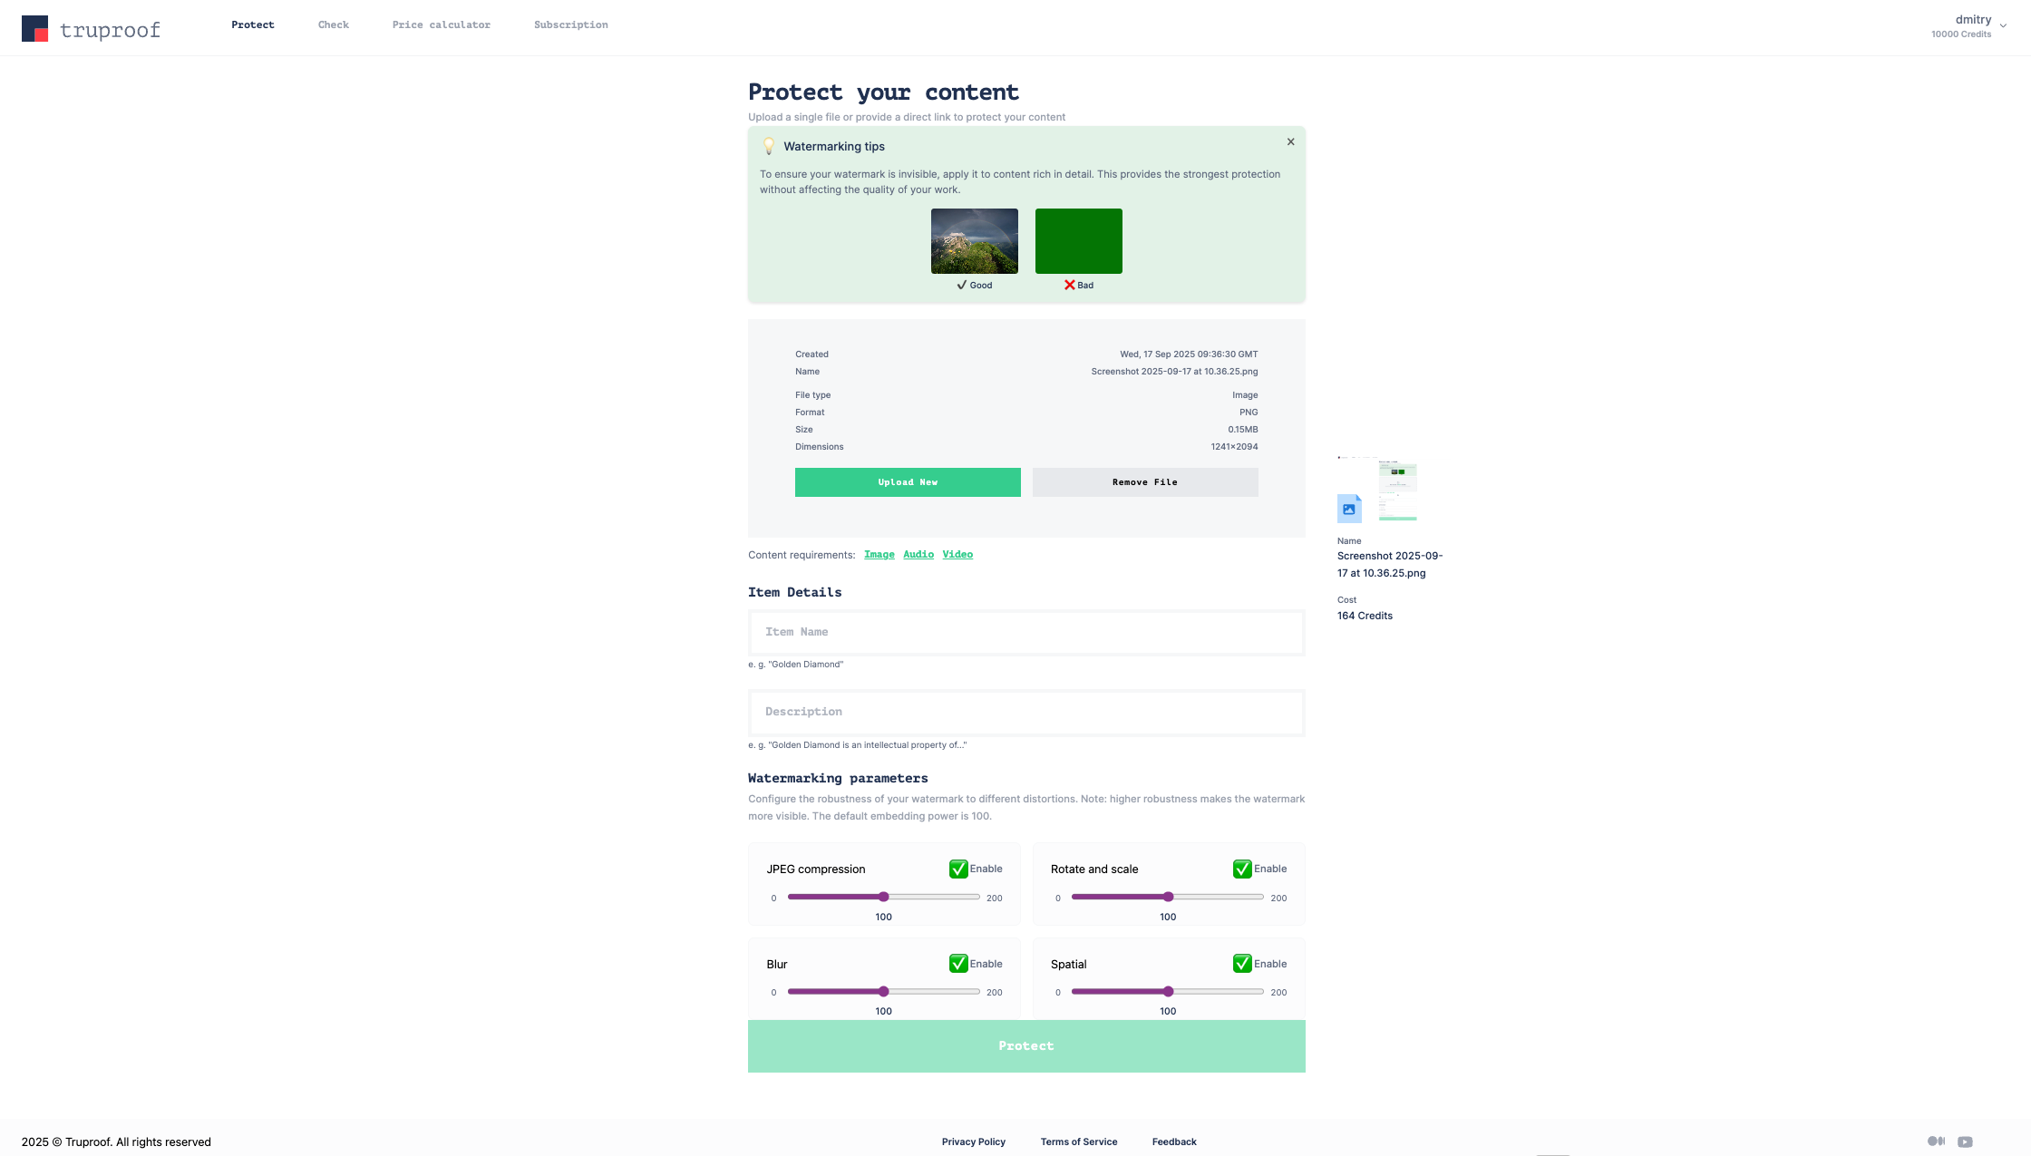Open the Terms of Service link

(x=1079, y=1142)
